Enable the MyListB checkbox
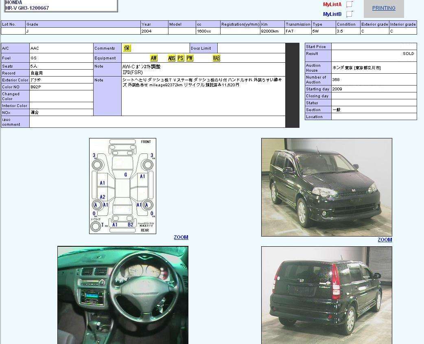 coord(349,14)
